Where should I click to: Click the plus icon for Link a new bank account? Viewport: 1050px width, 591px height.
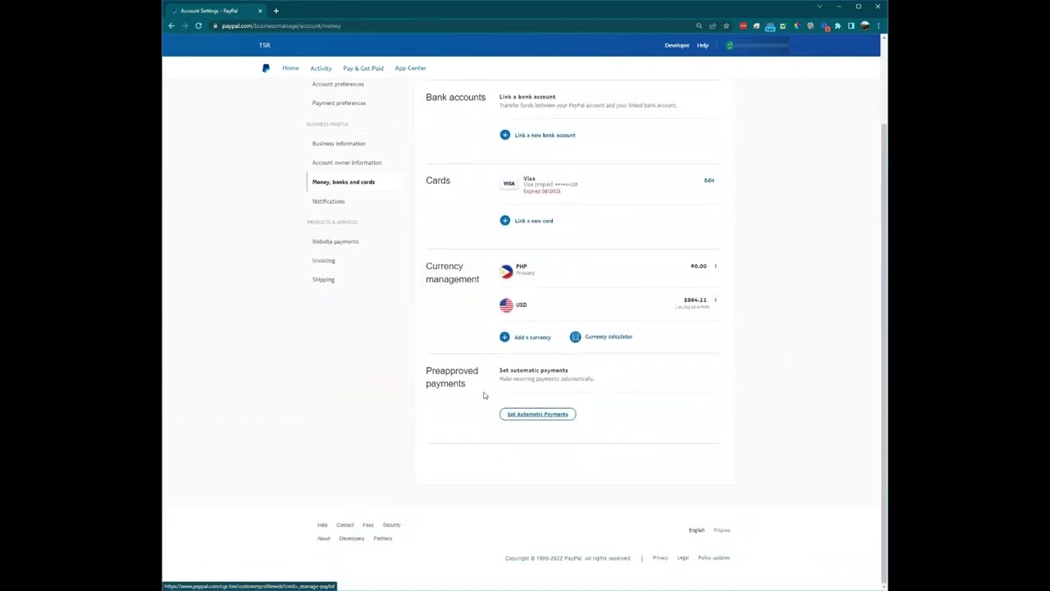pos(504,135)
